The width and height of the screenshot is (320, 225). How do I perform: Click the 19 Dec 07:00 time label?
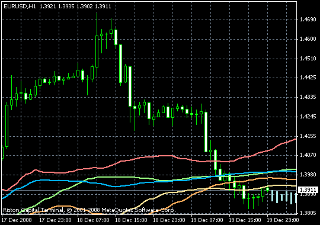click(207, 220)
